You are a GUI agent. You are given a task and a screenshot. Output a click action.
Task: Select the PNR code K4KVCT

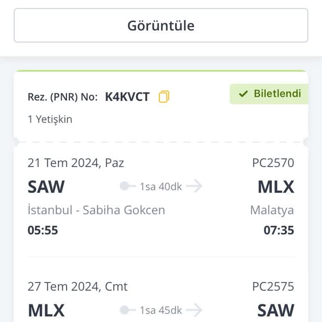[x=127, y=97]
